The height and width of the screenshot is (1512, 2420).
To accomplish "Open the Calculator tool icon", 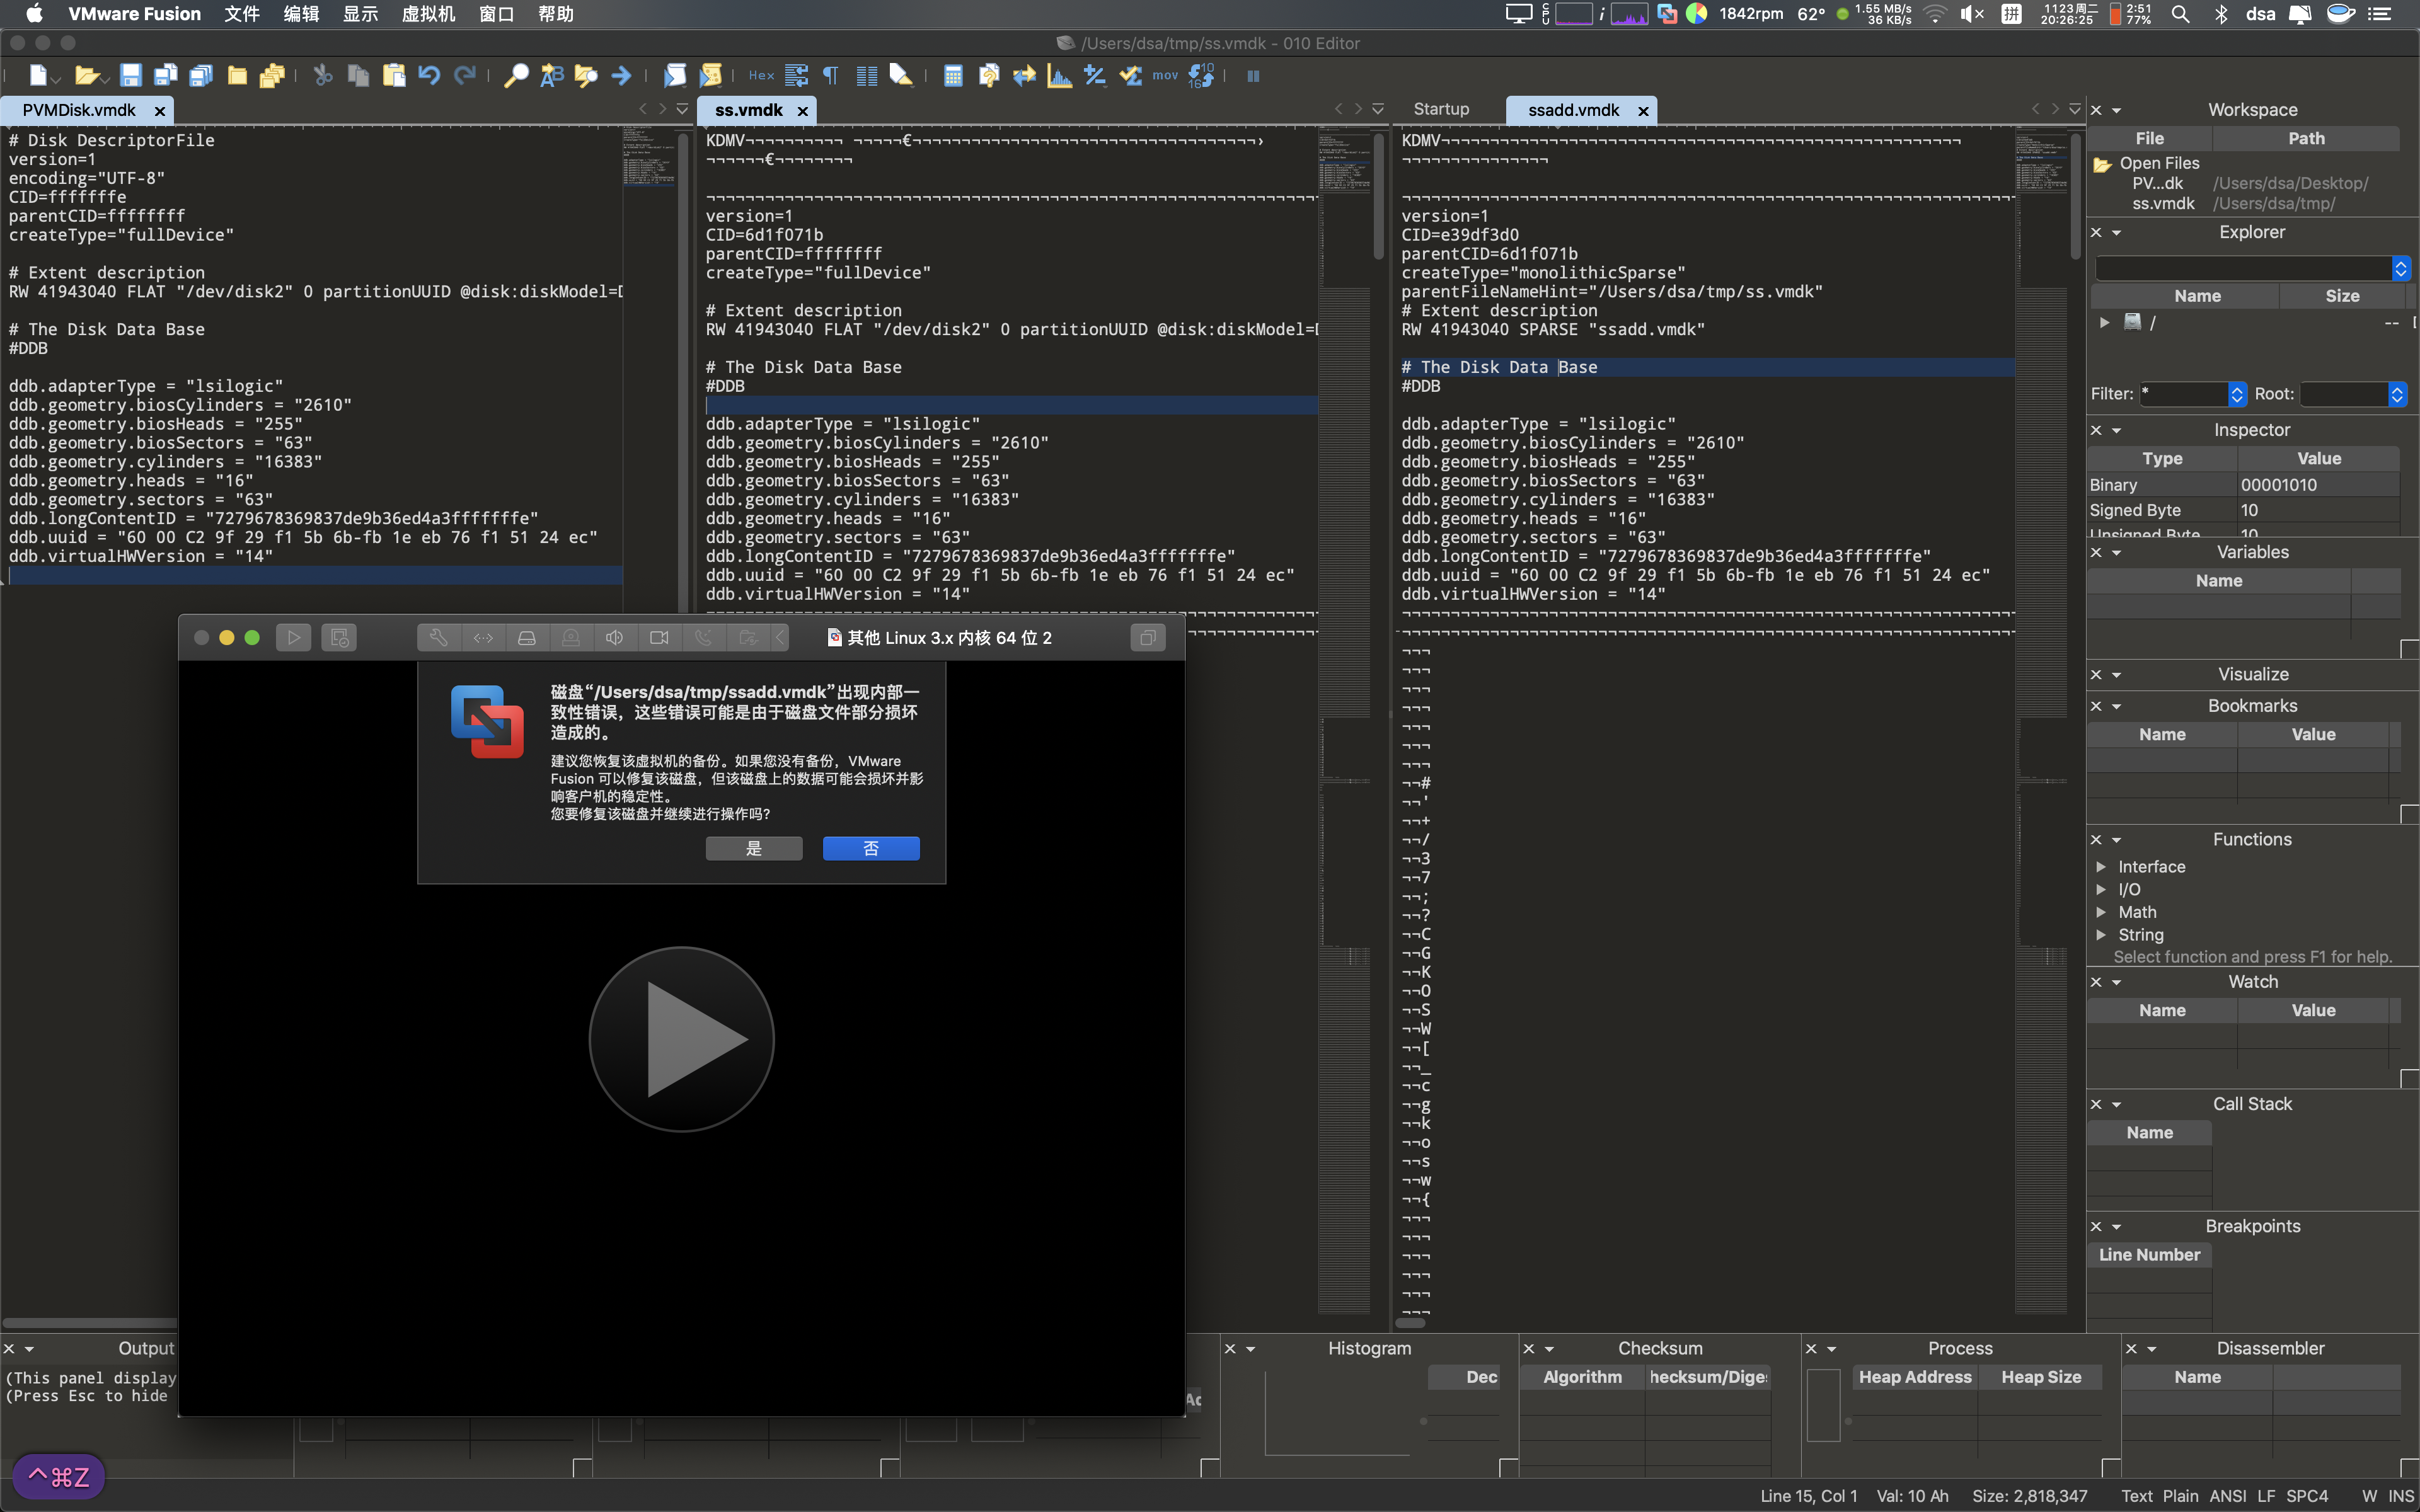I will coord(953,75).
